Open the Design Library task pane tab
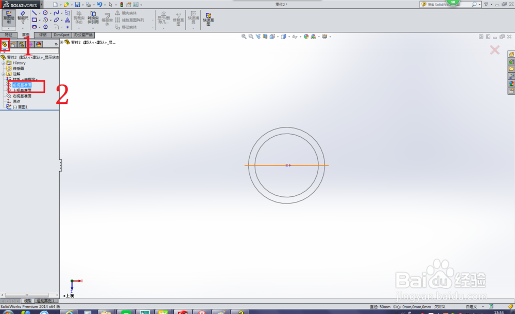This screenshot has height=314, width=515. click(511, 61)
